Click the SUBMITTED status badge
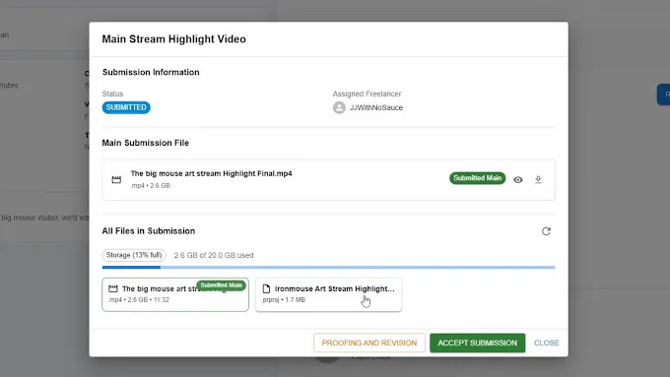 [x=126, y=107]
